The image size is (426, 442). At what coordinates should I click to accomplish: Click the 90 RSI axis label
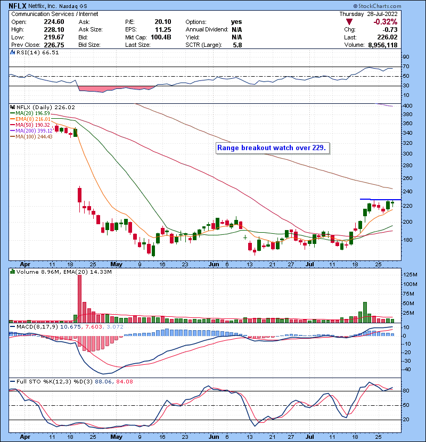(406, 57)
